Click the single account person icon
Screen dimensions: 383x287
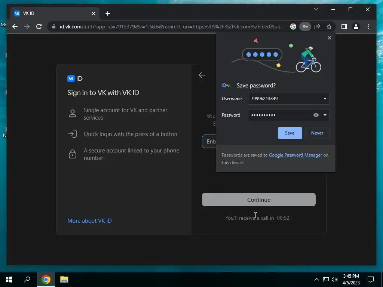coord(73,114)
